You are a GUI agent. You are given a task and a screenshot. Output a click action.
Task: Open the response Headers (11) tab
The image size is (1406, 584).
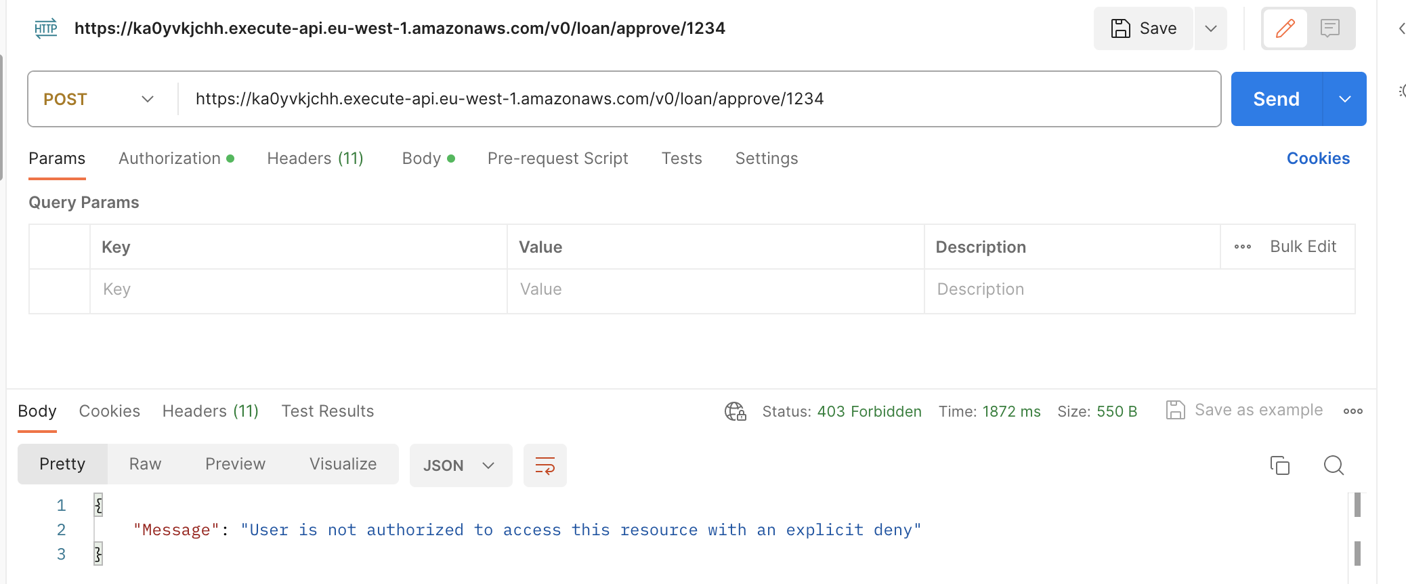211,411
